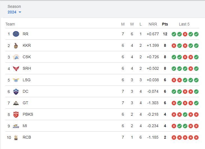
Task: Click the LSG team logo
Action: [x=16, y=80]
